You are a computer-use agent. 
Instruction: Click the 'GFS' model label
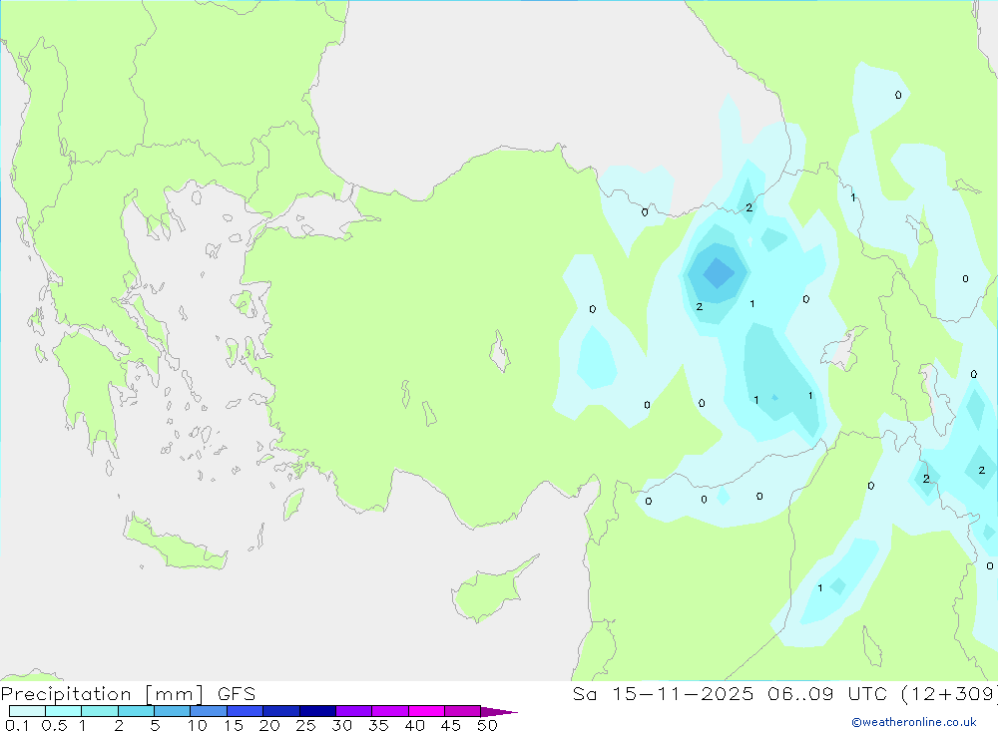click(237, 694)
